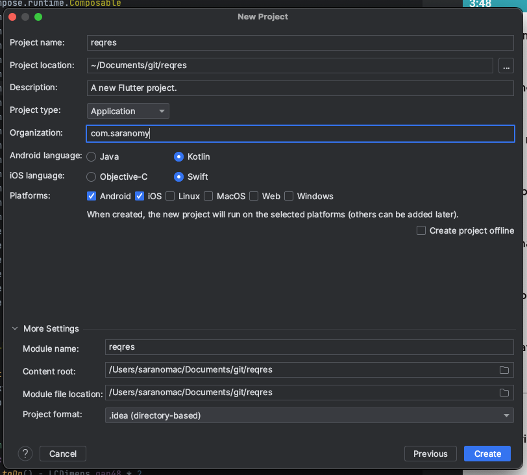Edit the Description field
Viewport: 527px width, 475px height.
[x=300, y=88]
